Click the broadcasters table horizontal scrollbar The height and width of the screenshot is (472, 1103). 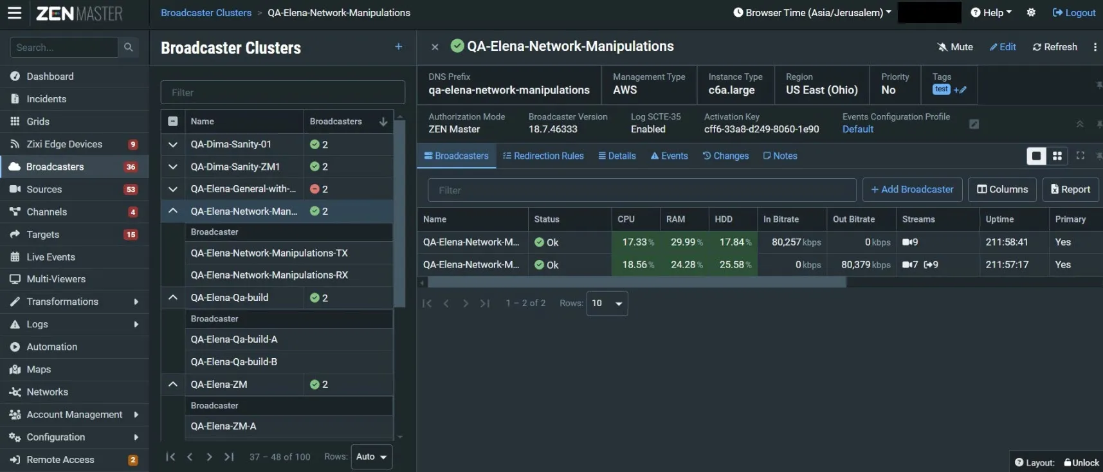(637, 282)
